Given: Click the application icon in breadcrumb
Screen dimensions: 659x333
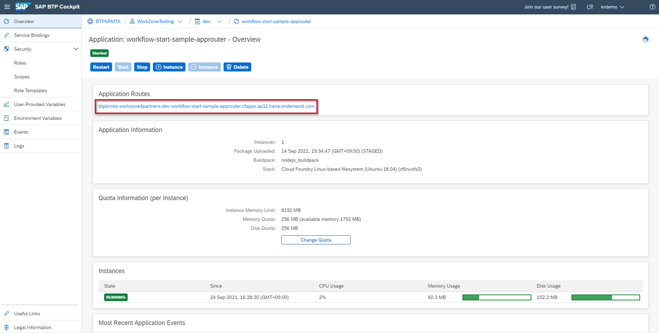Looking at the screenshot, I should coord(236,21).
